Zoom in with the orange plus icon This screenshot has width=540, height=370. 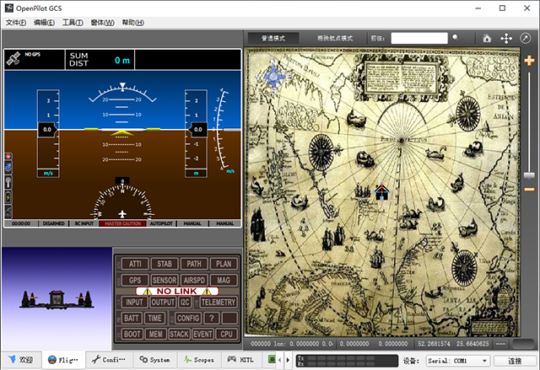pos(529,61)
